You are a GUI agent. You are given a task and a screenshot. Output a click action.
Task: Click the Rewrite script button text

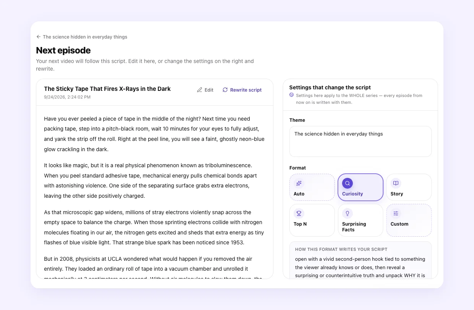click(246, 90)
